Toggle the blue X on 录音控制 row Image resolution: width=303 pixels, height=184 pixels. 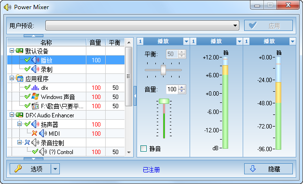[x=27, y=142]
